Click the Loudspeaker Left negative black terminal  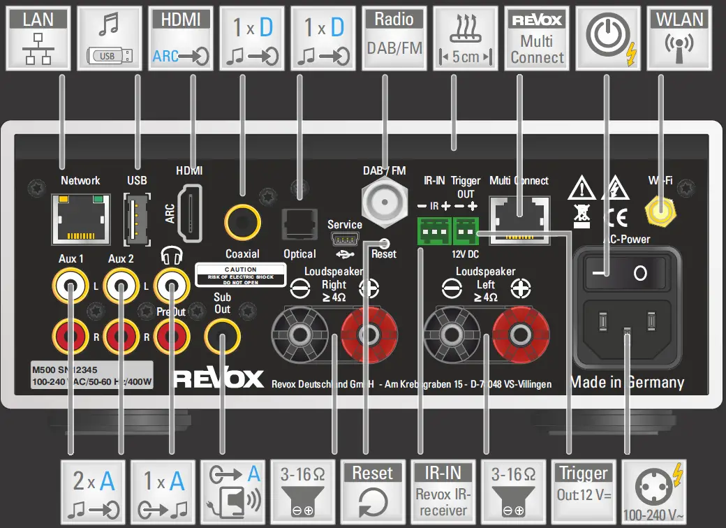pyautogui.click(x=452, y=335)
